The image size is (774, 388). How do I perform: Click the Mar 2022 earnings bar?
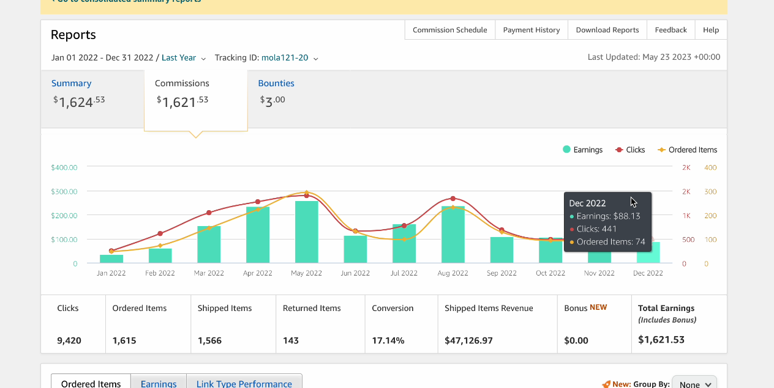coord(209,245)
